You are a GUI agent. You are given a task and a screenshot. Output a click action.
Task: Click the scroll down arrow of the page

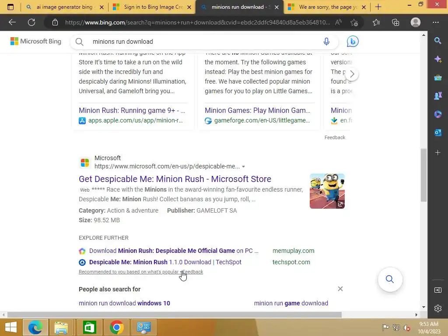coord(423,307)
